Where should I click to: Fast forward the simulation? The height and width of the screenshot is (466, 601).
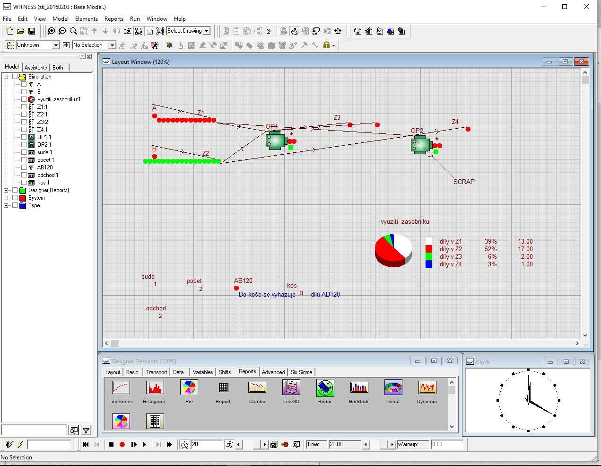point(169,444)
